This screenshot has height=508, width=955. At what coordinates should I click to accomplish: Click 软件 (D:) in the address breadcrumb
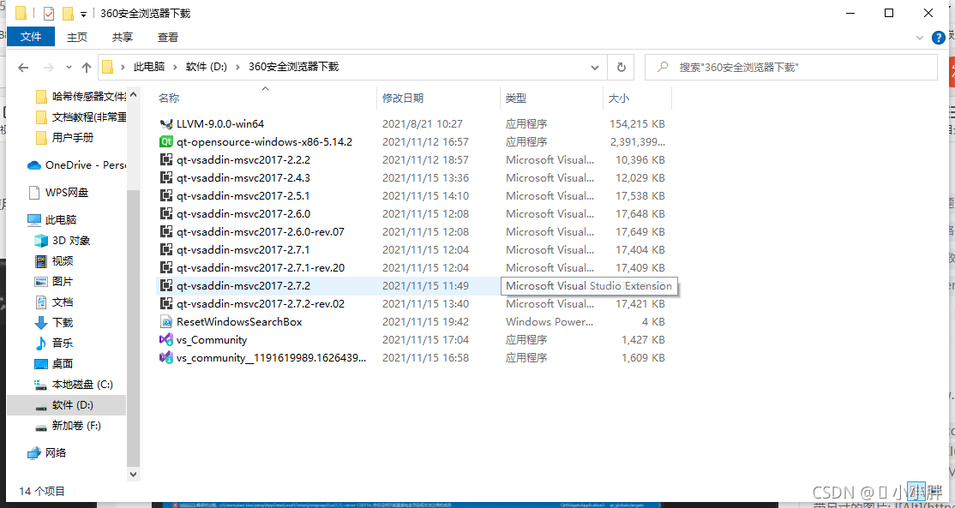pos(207,67)
